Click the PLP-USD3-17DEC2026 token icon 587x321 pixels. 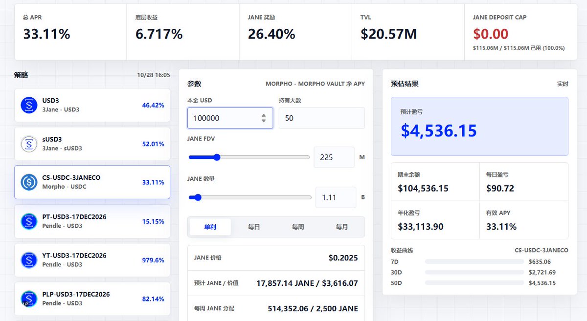click(x=29, y=299)
